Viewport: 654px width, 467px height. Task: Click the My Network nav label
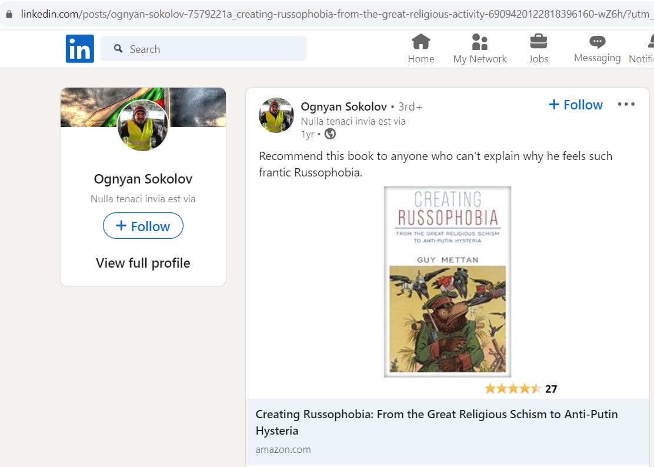pyautogui.click(x=480, y=59)
